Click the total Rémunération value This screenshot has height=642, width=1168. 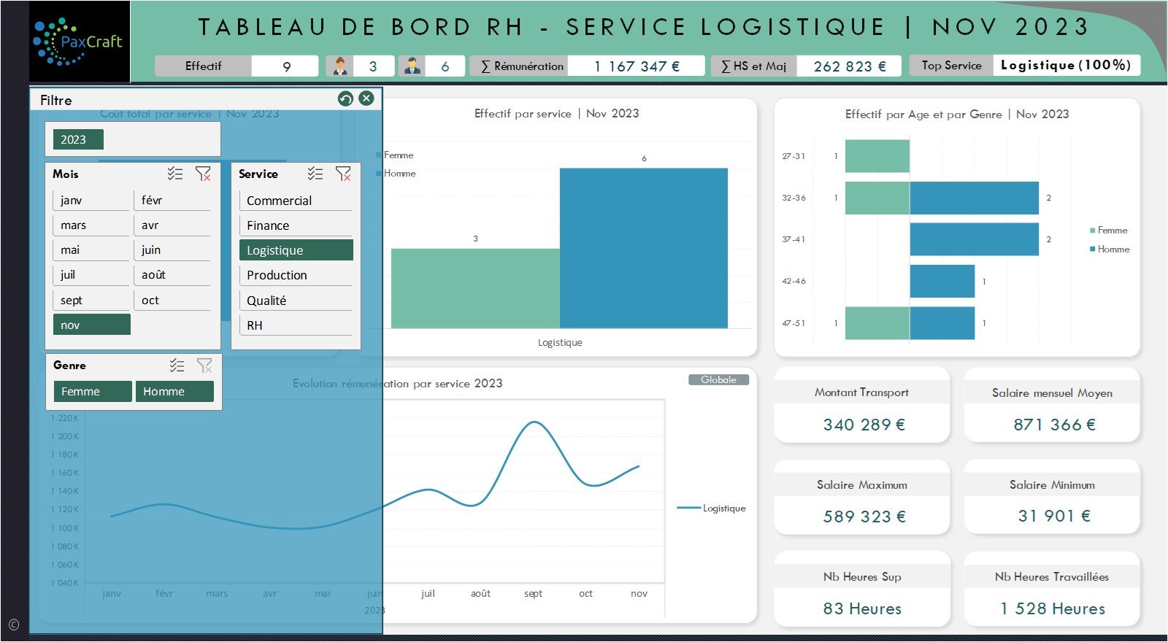point(636,66)
